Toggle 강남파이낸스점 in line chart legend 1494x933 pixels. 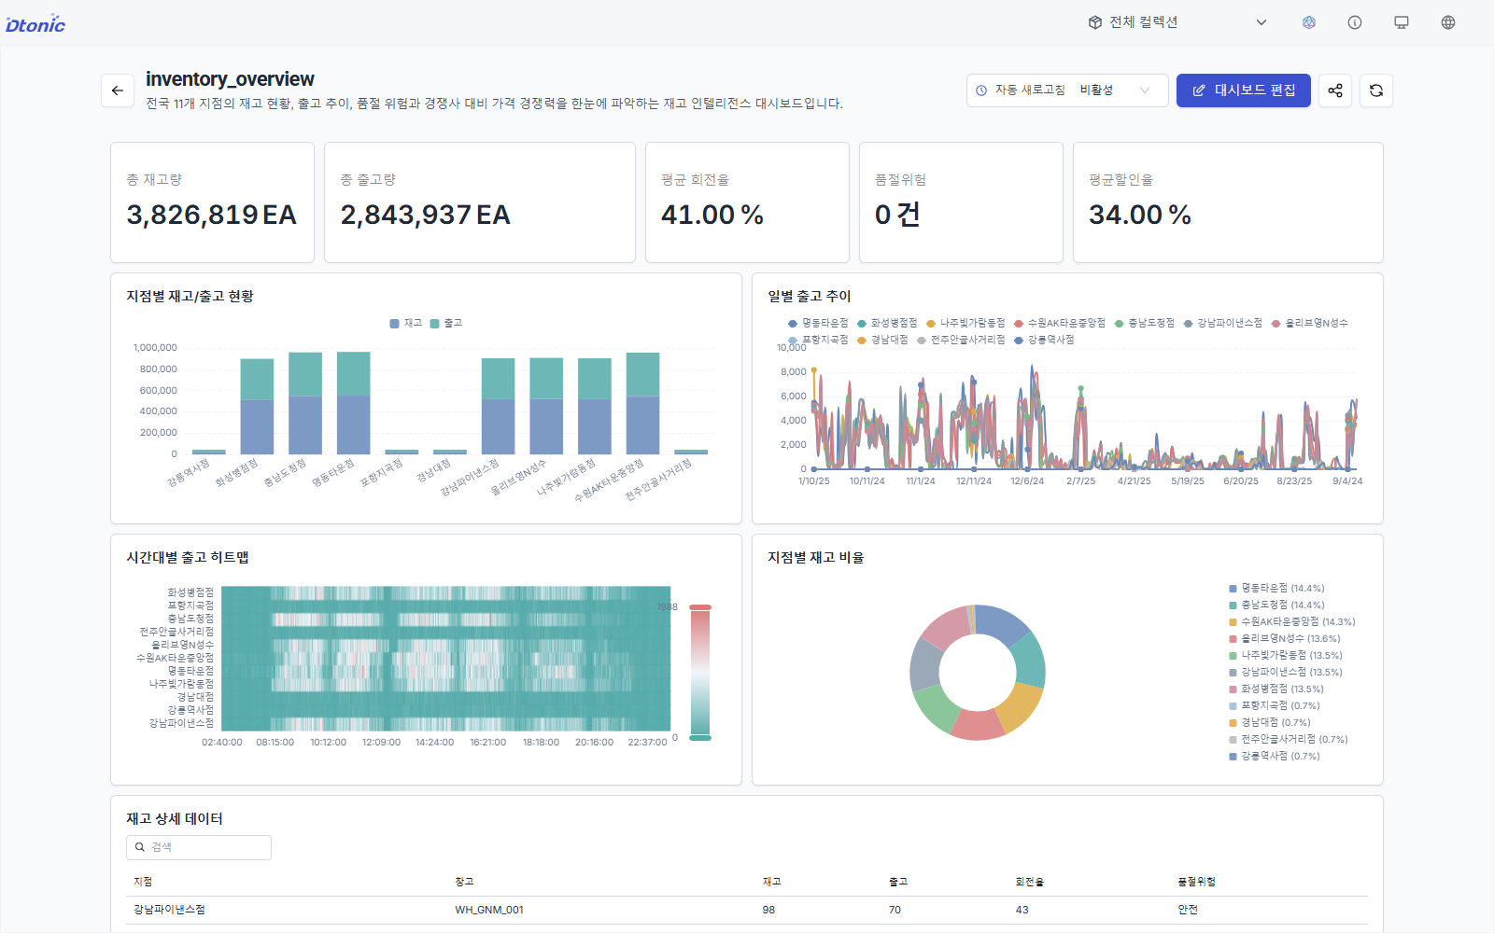(1222, 323)
